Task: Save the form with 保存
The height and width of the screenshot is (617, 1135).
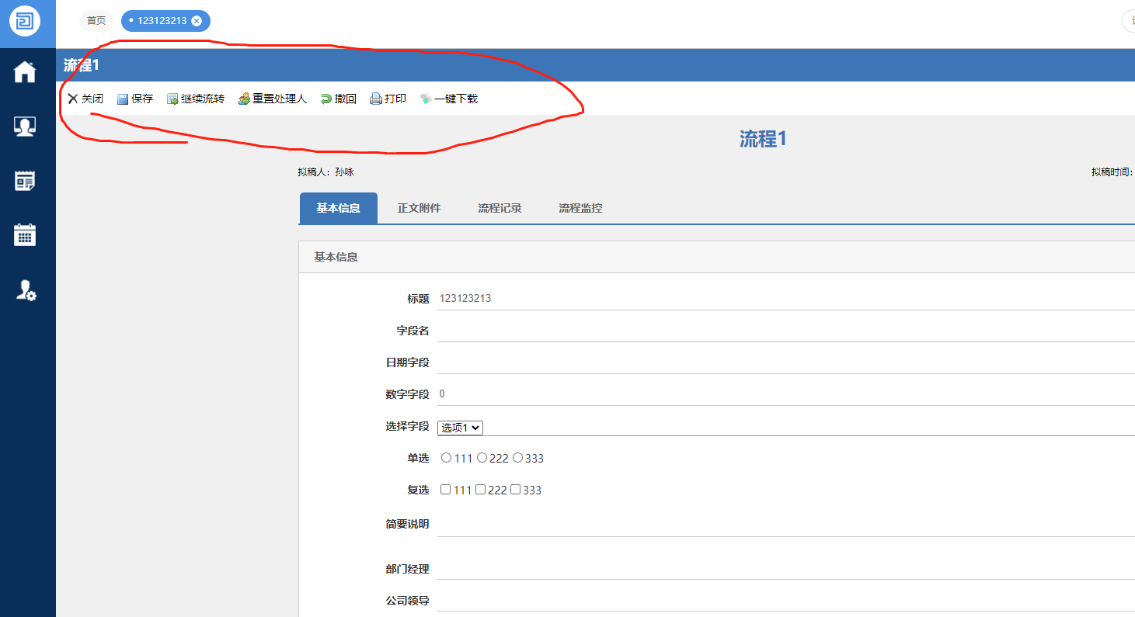Action: pos(135,99)
